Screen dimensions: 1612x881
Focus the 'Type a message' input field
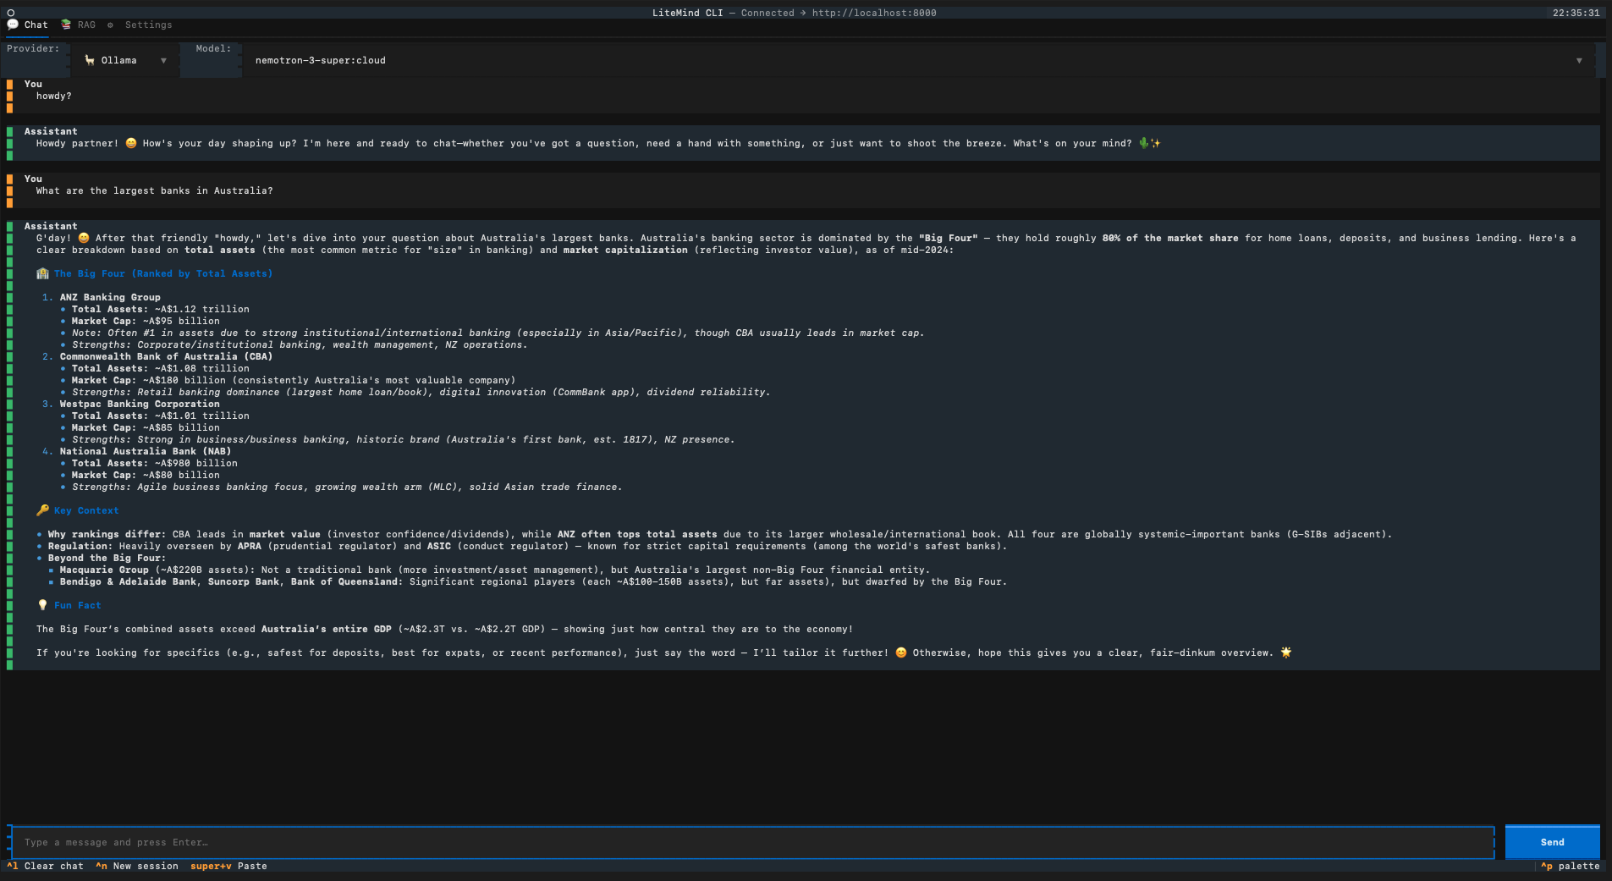pos(752,843)
